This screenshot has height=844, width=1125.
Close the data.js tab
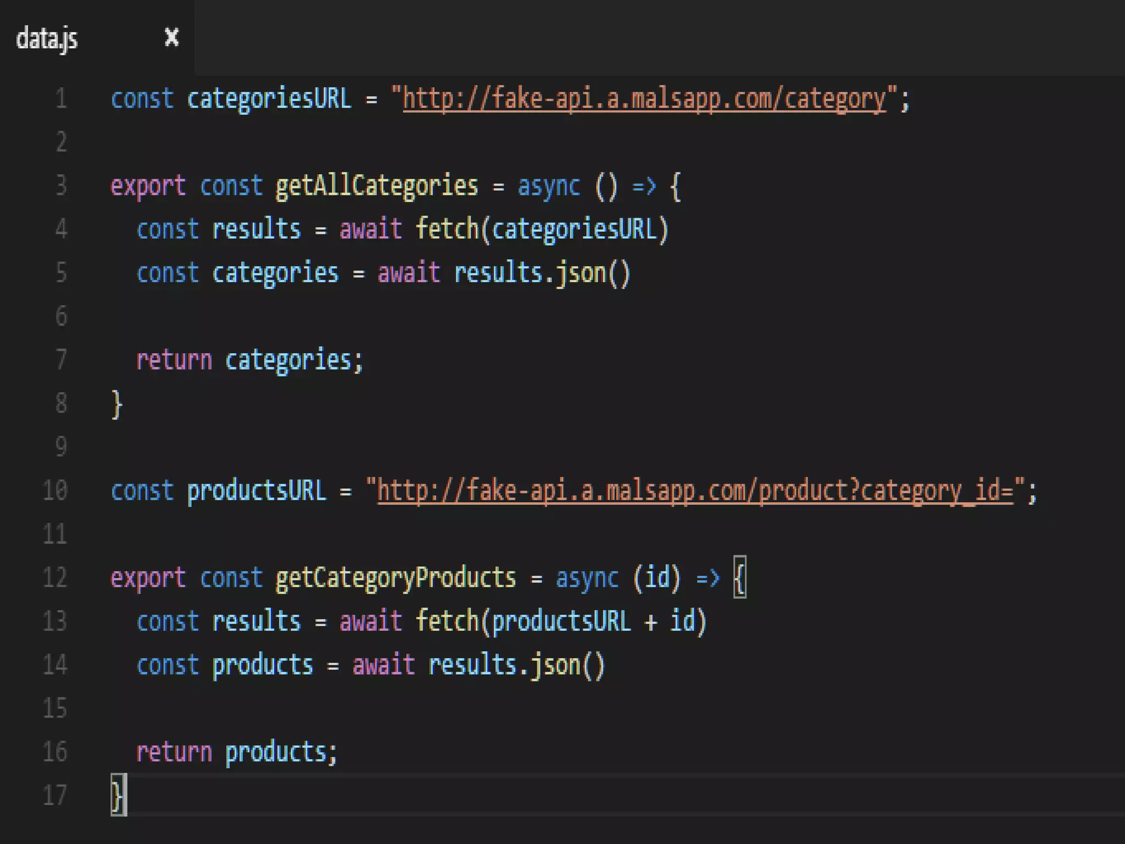pos(171,38)
